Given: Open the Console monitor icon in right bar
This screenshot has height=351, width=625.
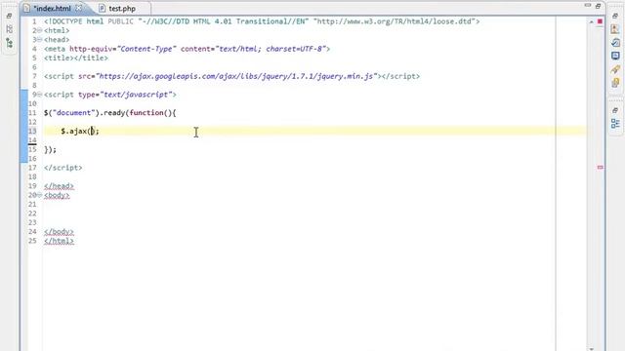Looking at the screenshot, I should pyautogui.click(x=615, y=56).
